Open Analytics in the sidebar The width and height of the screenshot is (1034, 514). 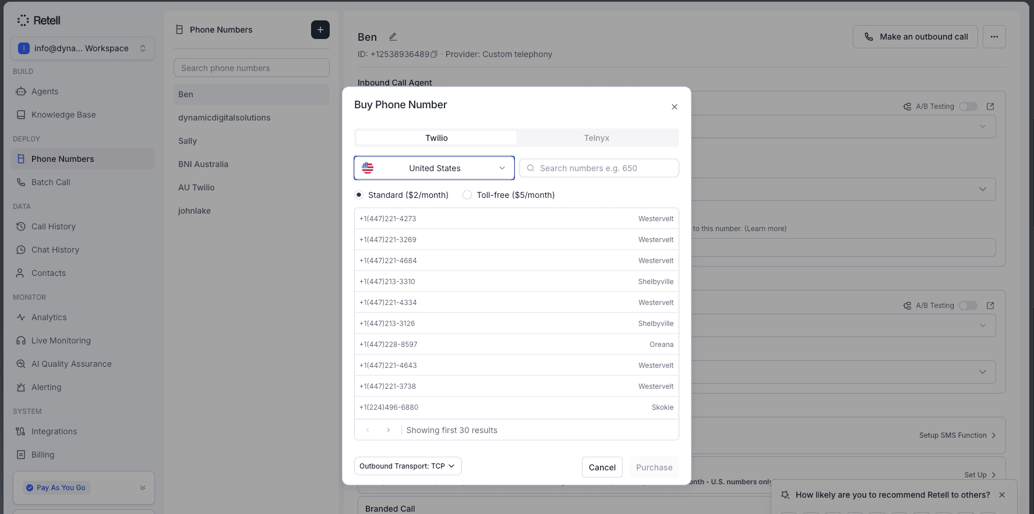[83, 317]
